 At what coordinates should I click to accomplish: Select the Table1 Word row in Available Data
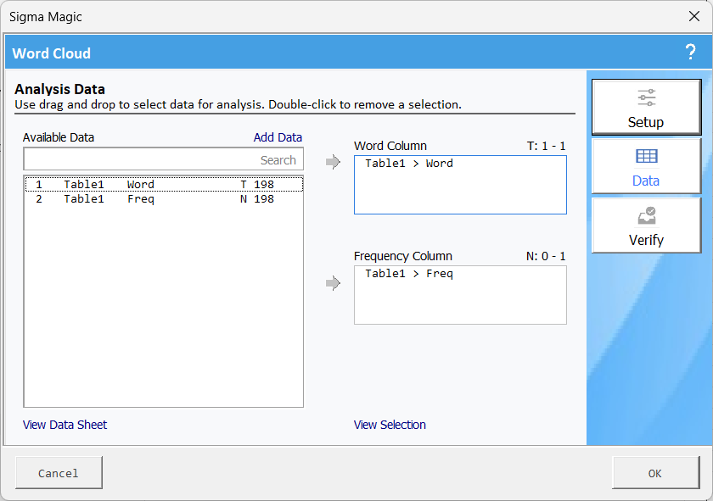coord(164,185)
